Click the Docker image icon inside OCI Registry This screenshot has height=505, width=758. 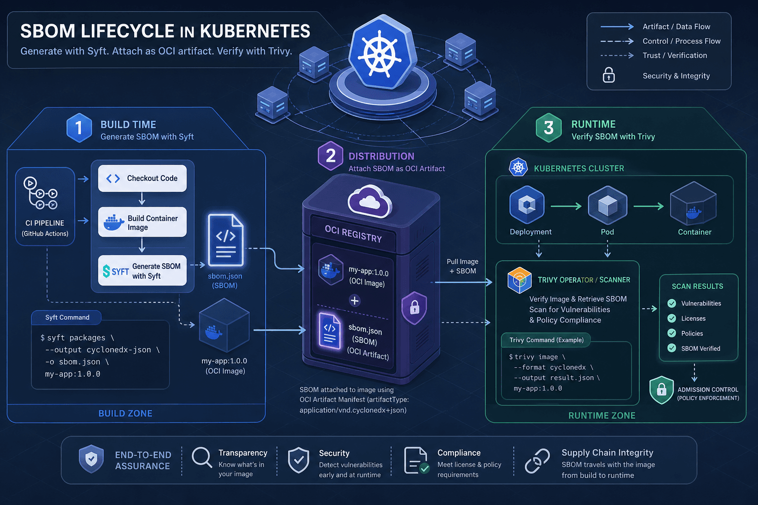click(331, 270)
